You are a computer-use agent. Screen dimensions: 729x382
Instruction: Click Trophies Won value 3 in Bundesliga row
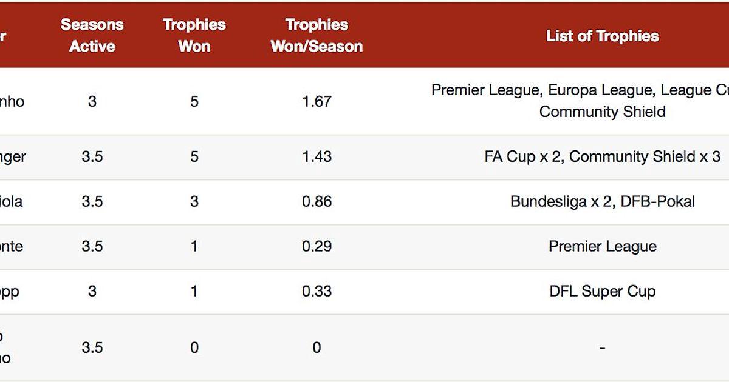pos(194,202)
